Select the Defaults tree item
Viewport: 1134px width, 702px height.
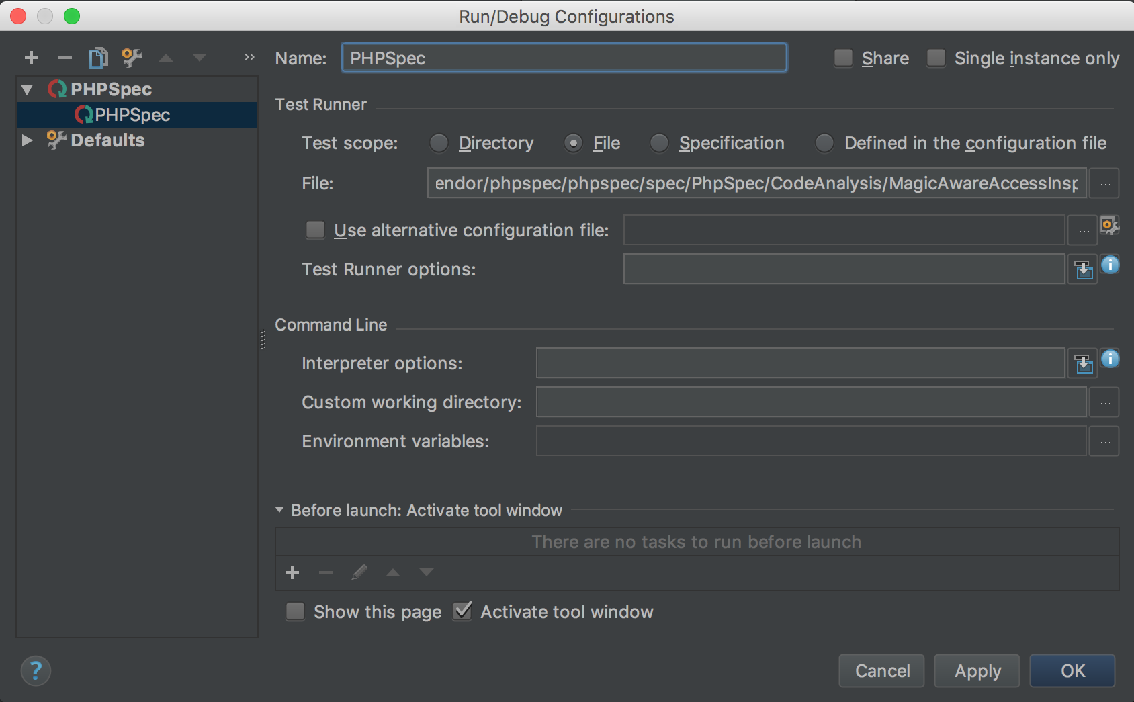click(x=137, y=140)
